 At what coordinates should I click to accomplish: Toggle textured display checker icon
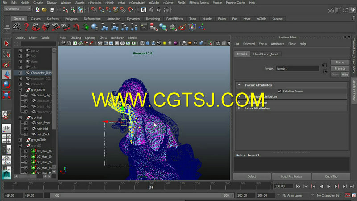pyautogui.click(x=159, y=43)
